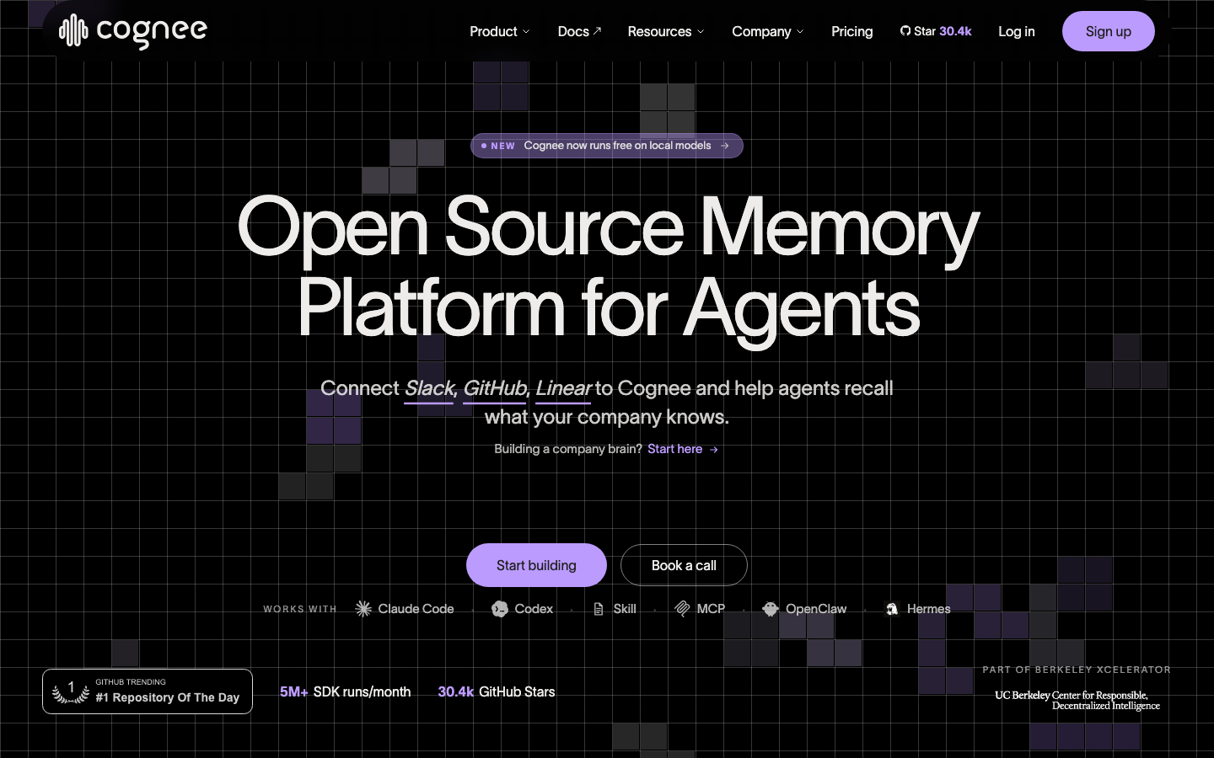The width and height of the screenshot is (1214, 758).
Task: Click the OpenClaw label
Action: click(x=816, y=609)
